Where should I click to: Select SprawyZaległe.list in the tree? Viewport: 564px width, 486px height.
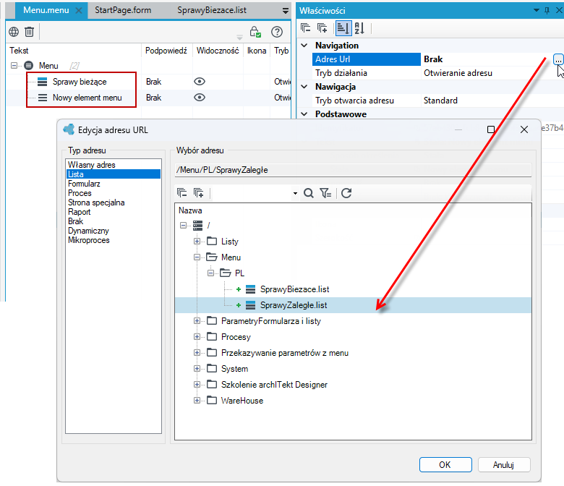pyautogui.click(x=294, y=305)
